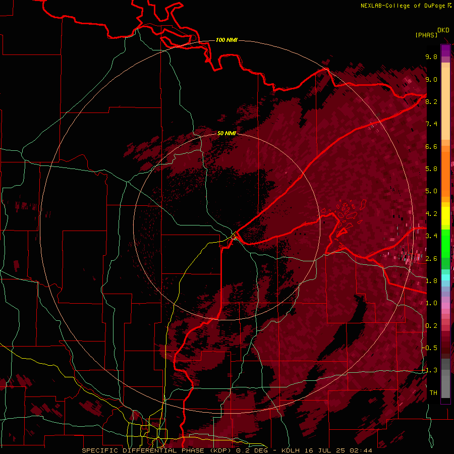Viewport: 454px width, 454px height.
Task: Click the -1.3 scale value
Action: (x=429, y=370)
